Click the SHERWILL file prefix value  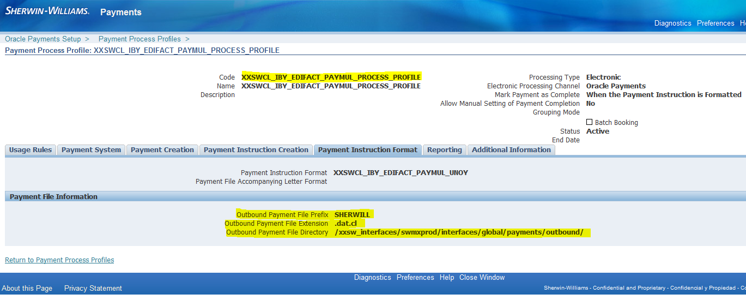click(x=352, y=215)
